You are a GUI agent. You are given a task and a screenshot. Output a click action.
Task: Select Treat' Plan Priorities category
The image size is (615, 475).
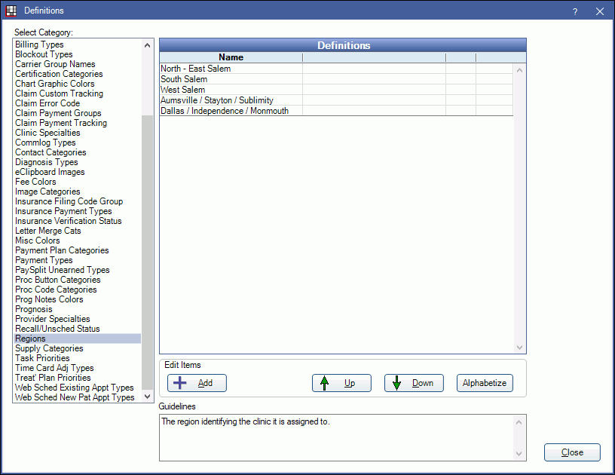click(x=78, y=378)
